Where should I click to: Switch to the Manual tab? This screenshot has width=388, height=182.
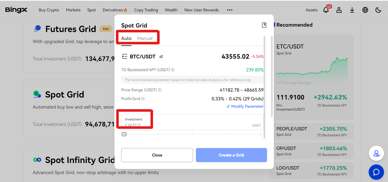pos(145,38)
